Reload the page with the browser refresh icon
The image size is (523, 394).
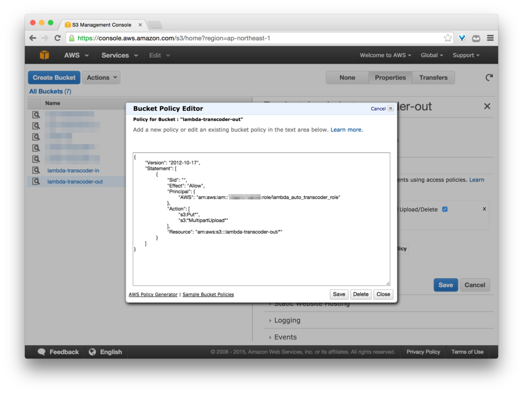pos(57,38)
